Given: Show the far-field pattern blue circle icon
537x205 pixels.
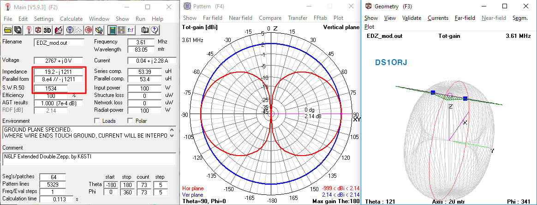Looking at the screenshot, I should (70, 30).
